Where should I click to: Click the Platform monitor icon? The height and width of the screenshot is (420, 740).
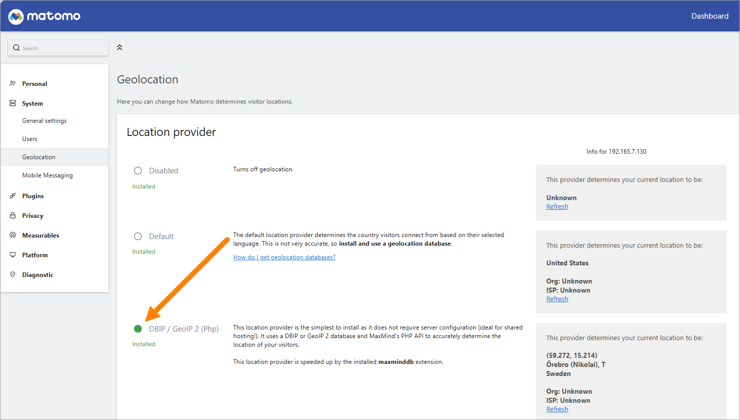tap(13, 255)
